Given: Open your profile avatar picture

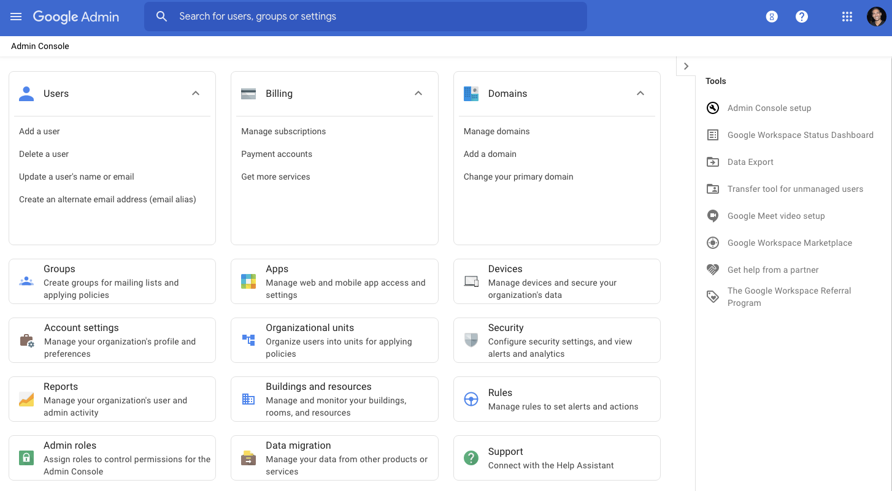Looking at the screenshot, I should [x=875, y=17].
